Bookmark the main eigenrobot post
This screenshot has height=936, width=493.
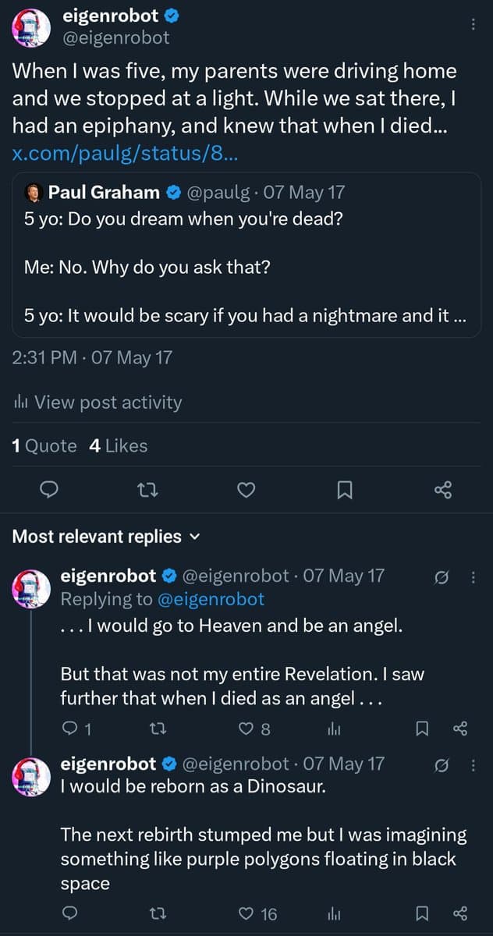coord(345,490)
